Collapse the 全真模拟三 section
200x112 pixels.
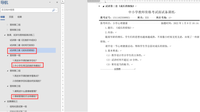[5, 101]
